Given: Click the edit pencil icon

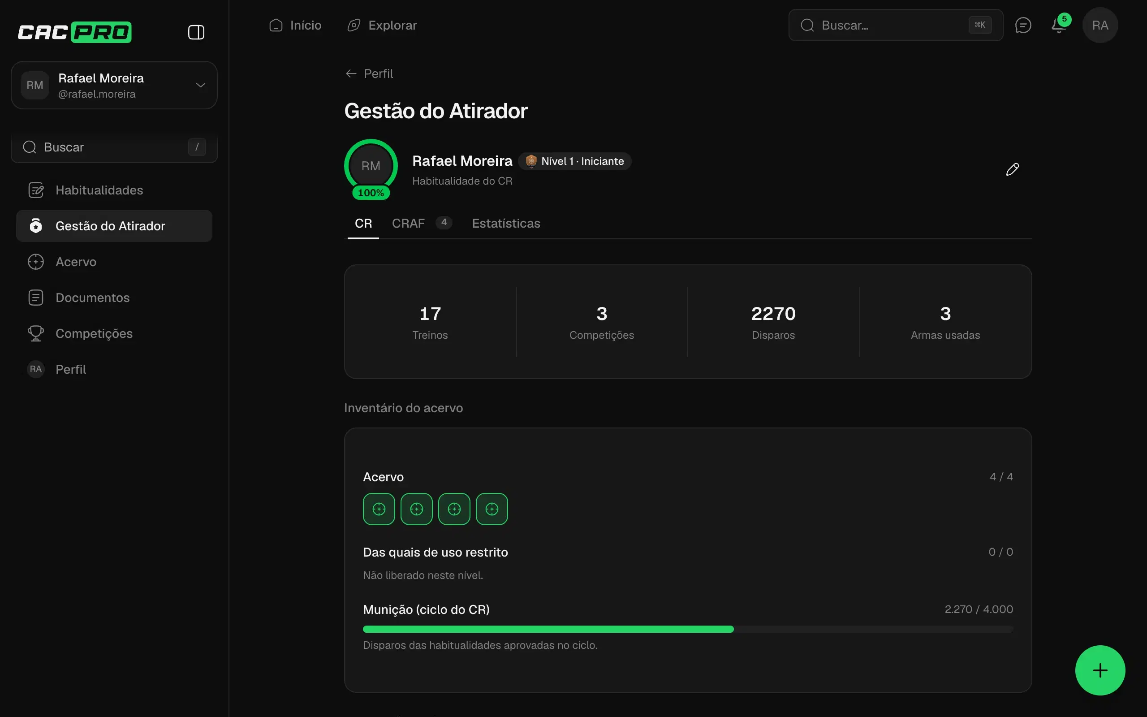Looking at the screenshot, I should pyautogui.click(x=1013, y=169).
